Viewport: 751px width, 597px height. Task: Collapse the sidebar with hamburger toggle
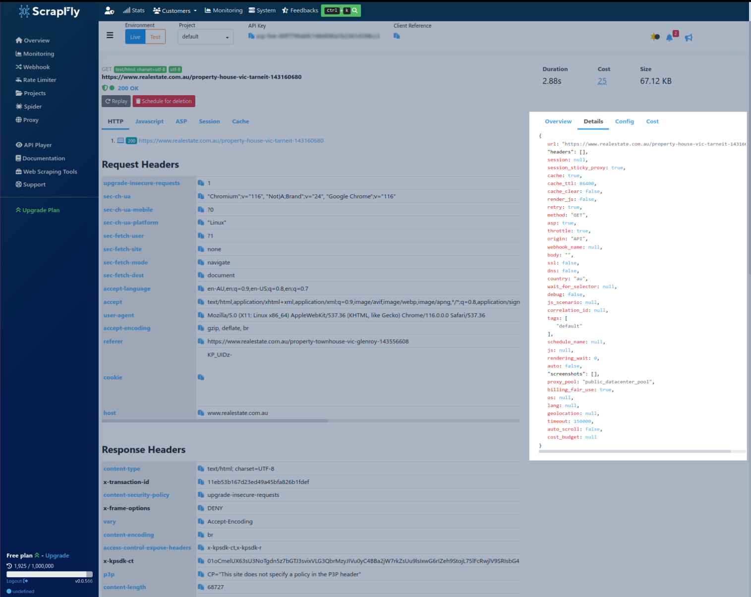(110, 35)
